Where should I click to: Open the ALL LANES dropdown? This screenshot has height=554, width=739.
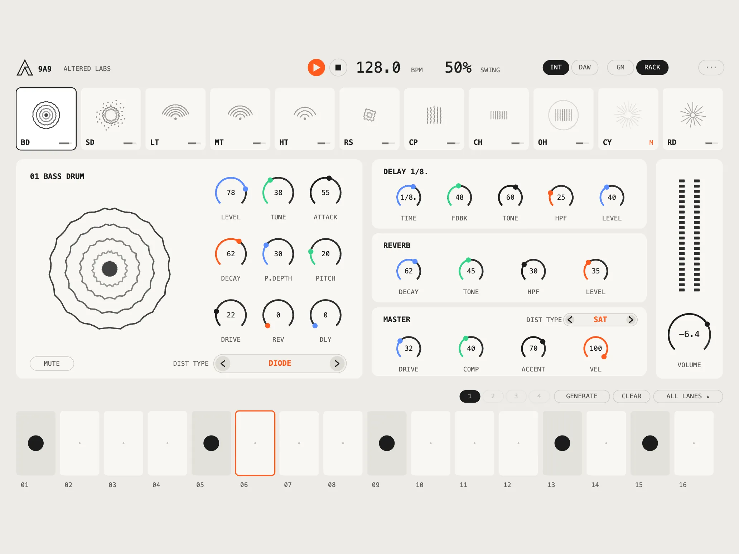coord(688,396)
